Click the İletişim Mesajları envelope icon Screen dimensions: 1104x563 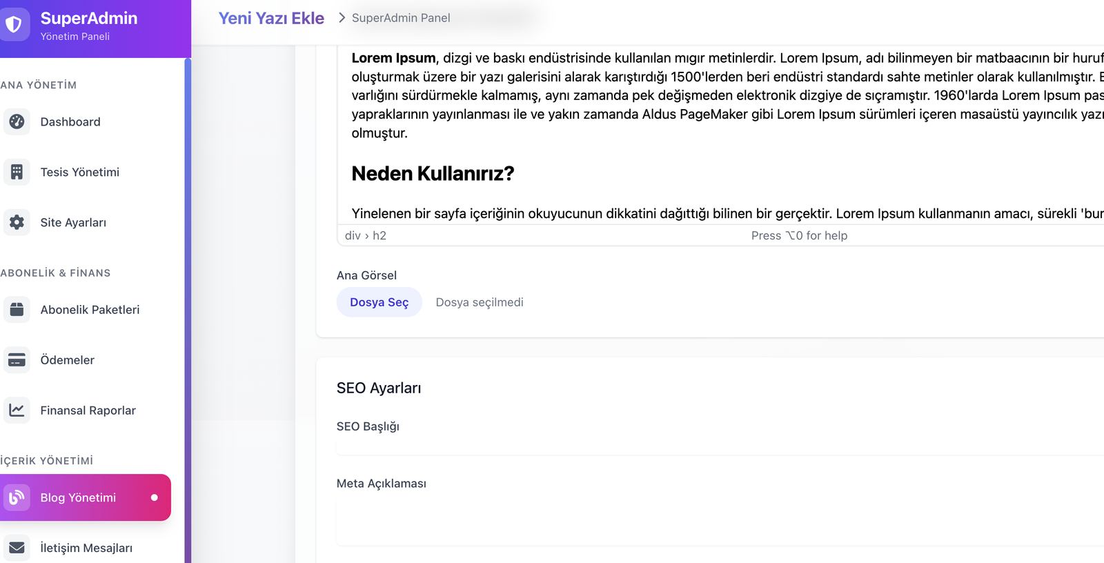(17, 548)
